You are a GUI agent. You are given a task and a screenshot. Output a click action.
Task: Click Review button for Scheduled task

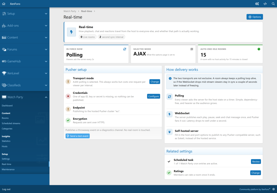pyautogui.click(x=256, y=161)
